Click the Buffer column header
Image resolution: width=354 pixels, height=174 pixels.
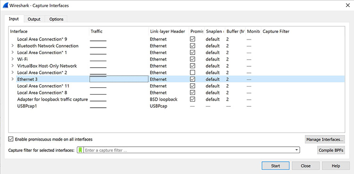(x=235, y=32)
